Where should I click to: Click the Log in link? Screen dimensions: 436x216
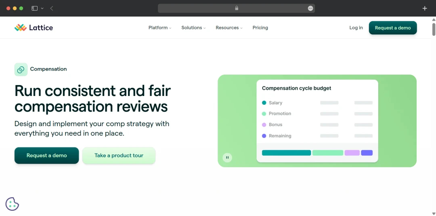point(356,27)
